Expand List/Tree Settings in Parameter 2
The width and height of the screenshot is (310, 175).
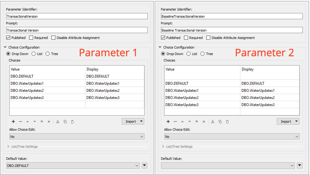click(163, 147)
